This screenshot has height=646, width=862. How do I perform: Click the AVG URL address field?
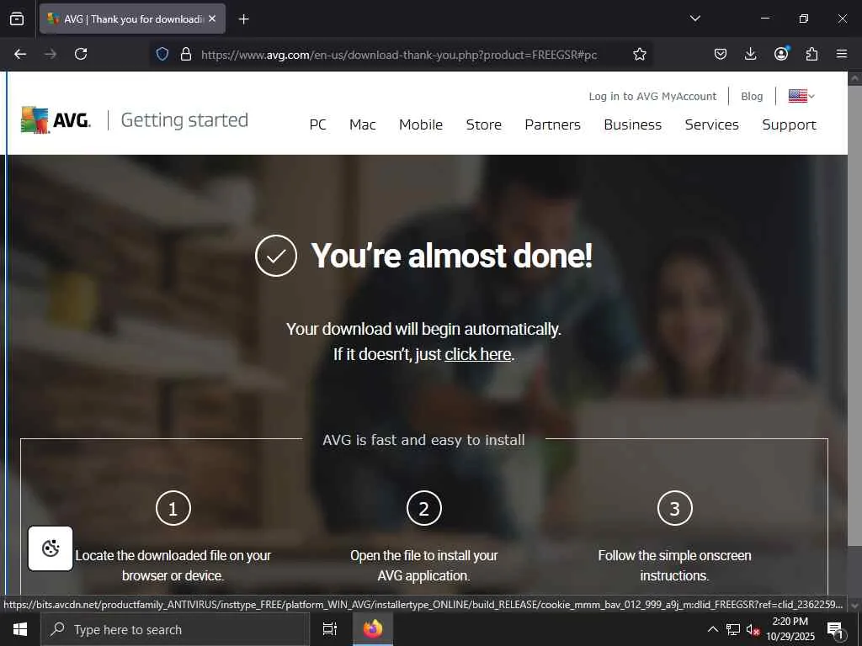click(399, 55)
